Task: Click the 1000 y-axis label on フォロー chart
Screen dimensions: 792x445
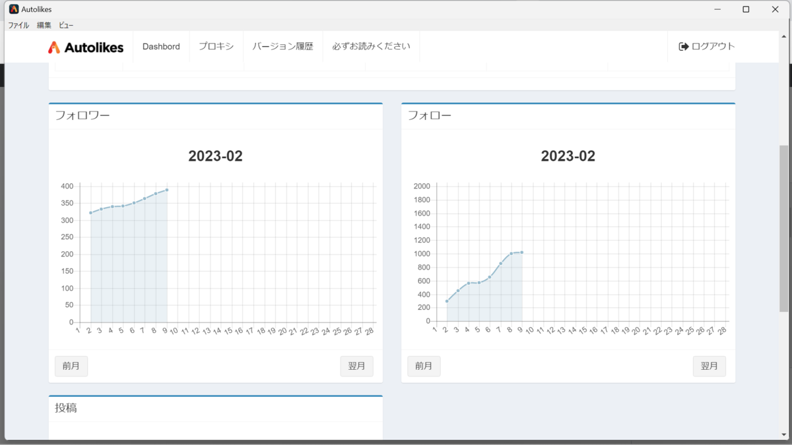Action: [x=422, y=254]
